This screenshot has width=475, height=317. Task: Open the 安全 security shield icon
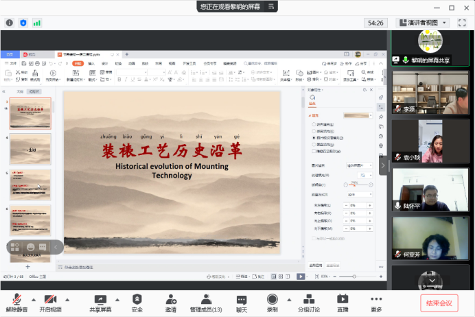coord(137,299)
